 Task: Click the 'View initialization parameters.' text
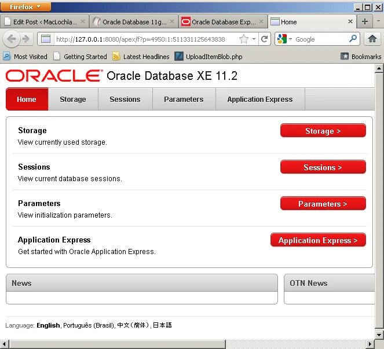(x=65, y=215)
